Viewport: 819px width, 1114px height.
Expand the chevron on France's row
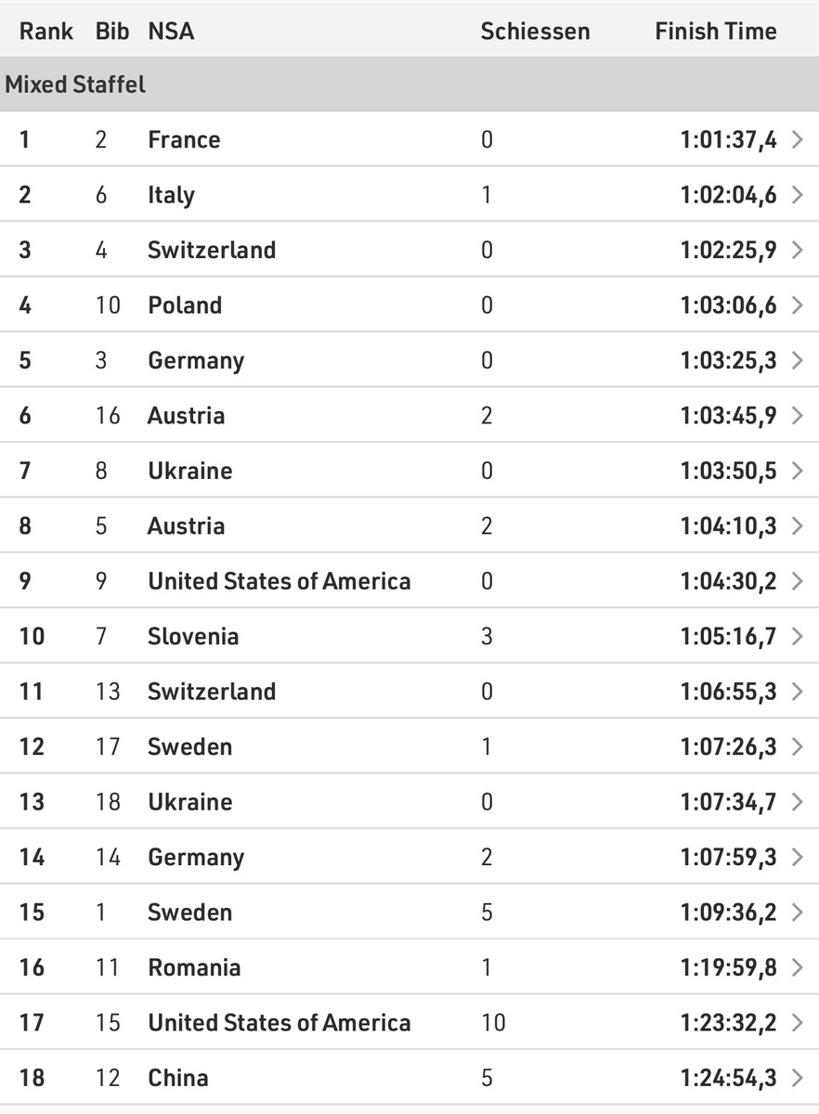pos(797,140)
